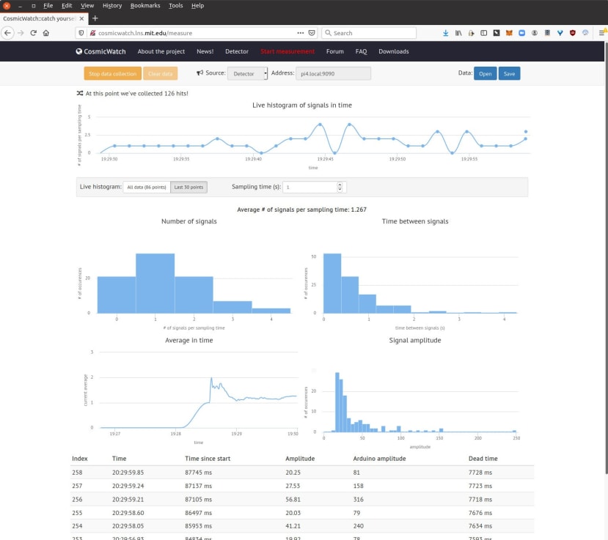608x540 pixels.
Task: Open the page actions ellipsis menu
Action: point(301,33)
